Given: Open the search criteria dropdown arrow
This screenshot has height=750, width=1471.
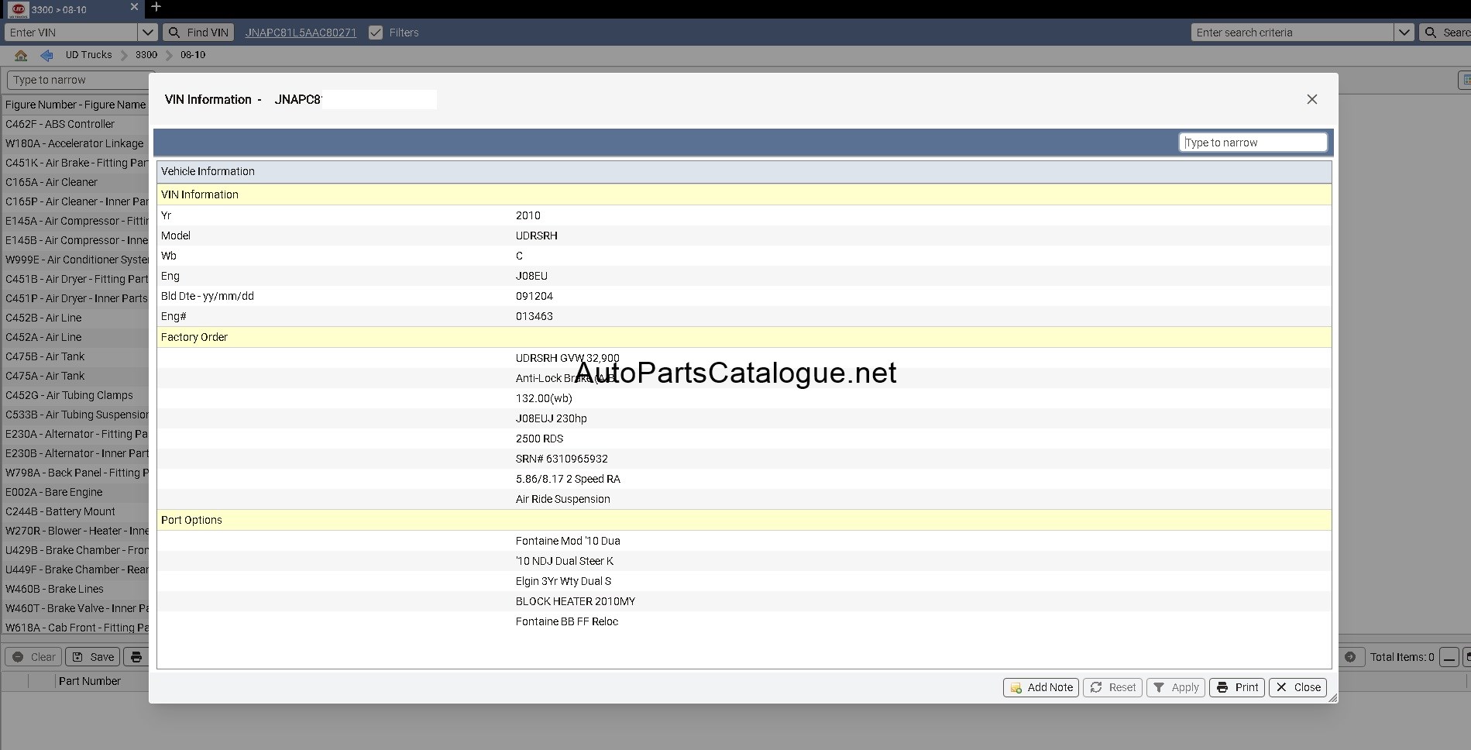Looking at the screenshot, I should pos(1404,33).
